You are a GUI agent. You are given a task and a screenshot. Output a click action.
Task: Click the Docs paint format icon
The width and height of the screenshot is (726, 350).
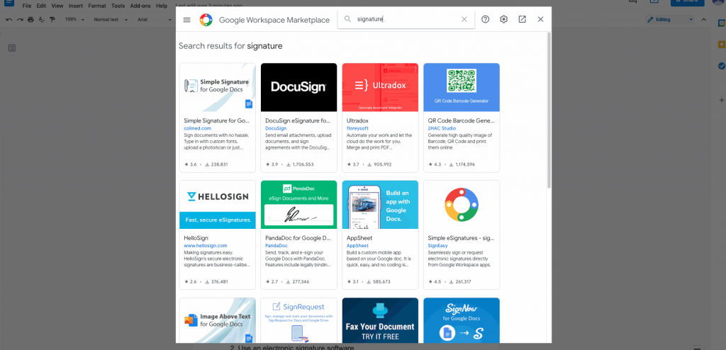(x=52, y=19)
